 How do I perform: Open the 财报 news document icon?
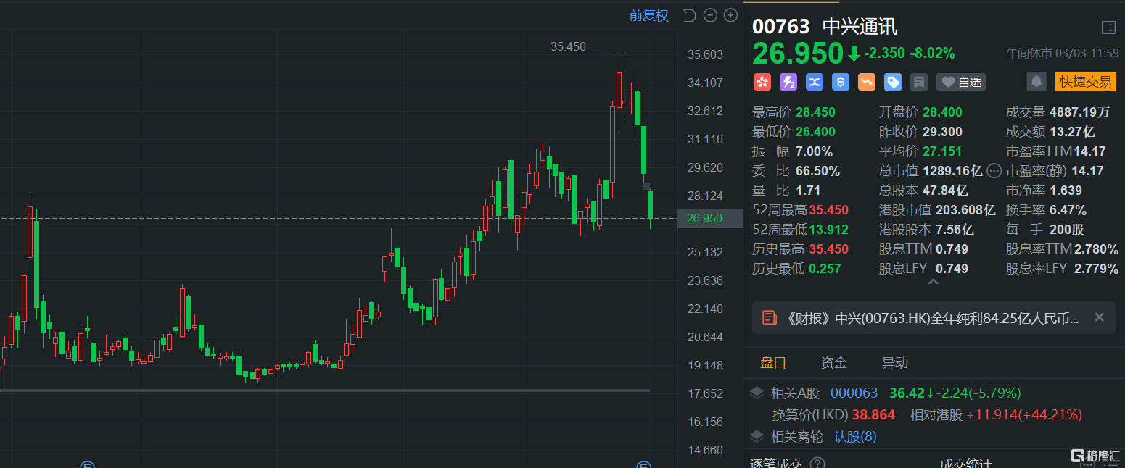pyautogui.click(x=768, y=317)
